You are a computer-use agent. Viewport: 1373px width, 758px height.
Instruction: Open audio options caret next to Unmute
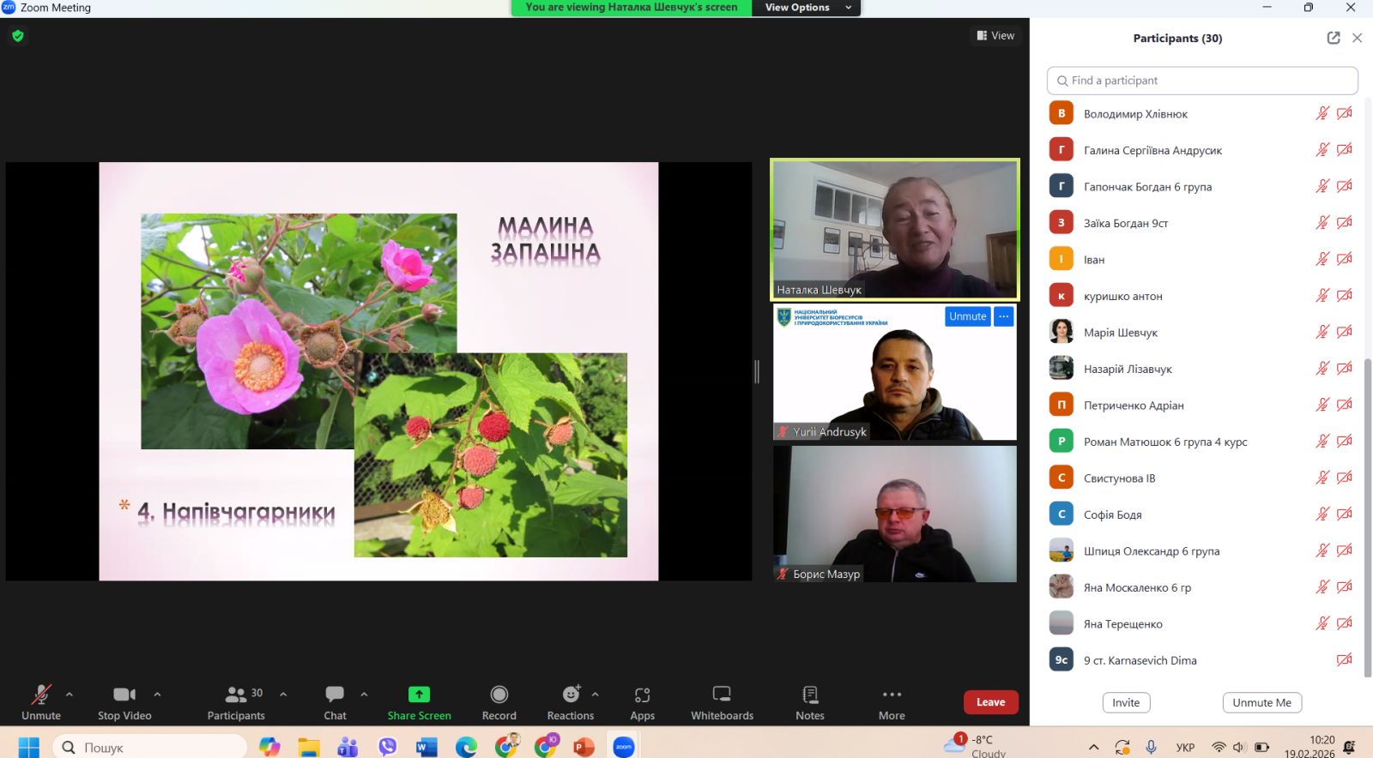(x=70, y=695)
